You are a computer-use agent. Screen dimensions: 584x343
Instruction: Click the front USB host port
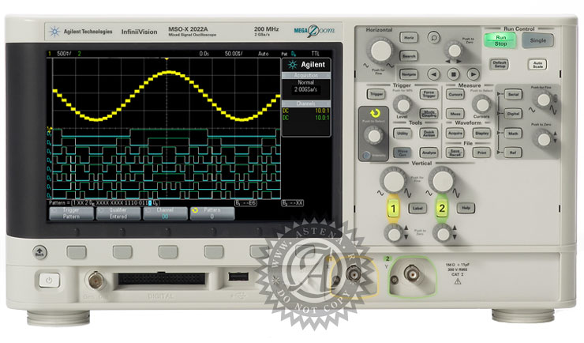pyautogui.click(x=238, y=277)
